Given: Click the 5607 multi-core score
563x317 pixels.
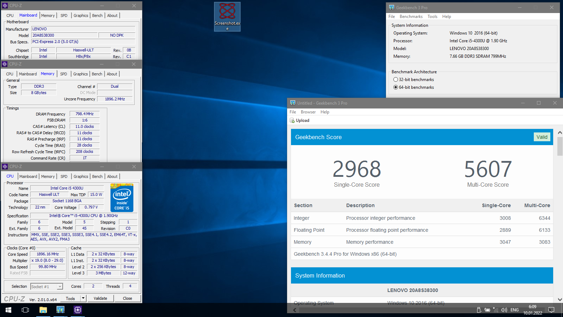Looking at the screenshot, I should (488, 169).
